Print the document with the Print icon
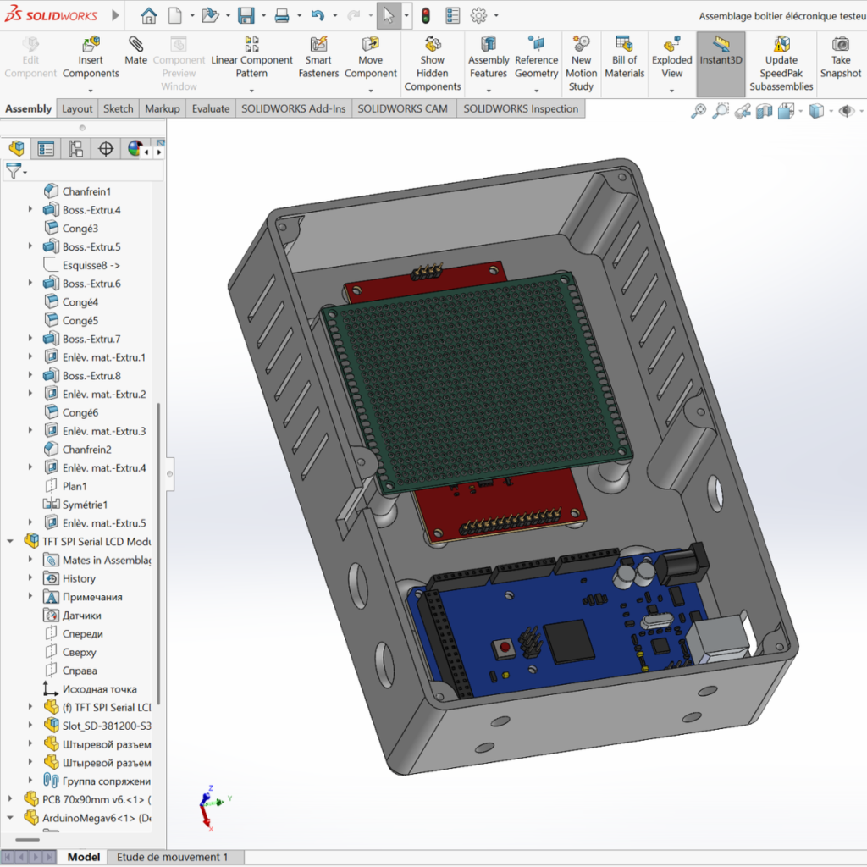Screen dimensions: 867x867 [x=282, y=15]
